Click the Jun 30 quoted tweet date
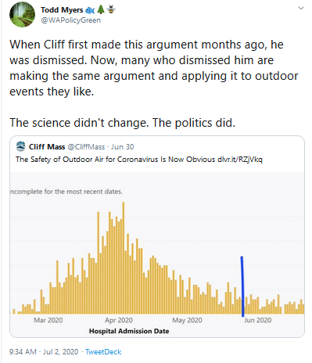 tap(123, 147)
